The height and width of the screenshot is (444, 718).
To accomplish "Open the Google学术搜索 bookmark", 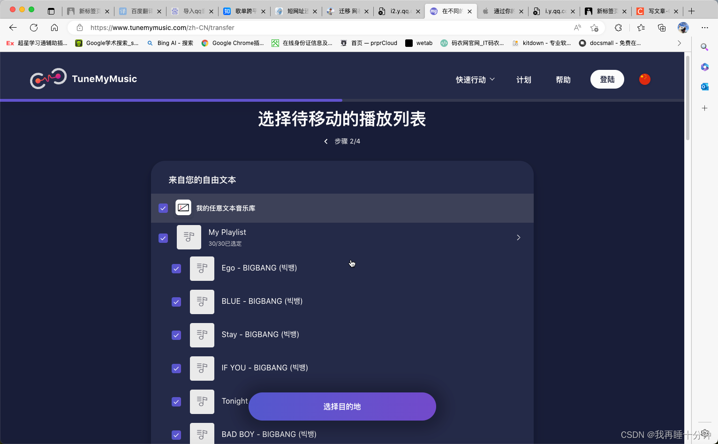I will (x=107, y=43).
